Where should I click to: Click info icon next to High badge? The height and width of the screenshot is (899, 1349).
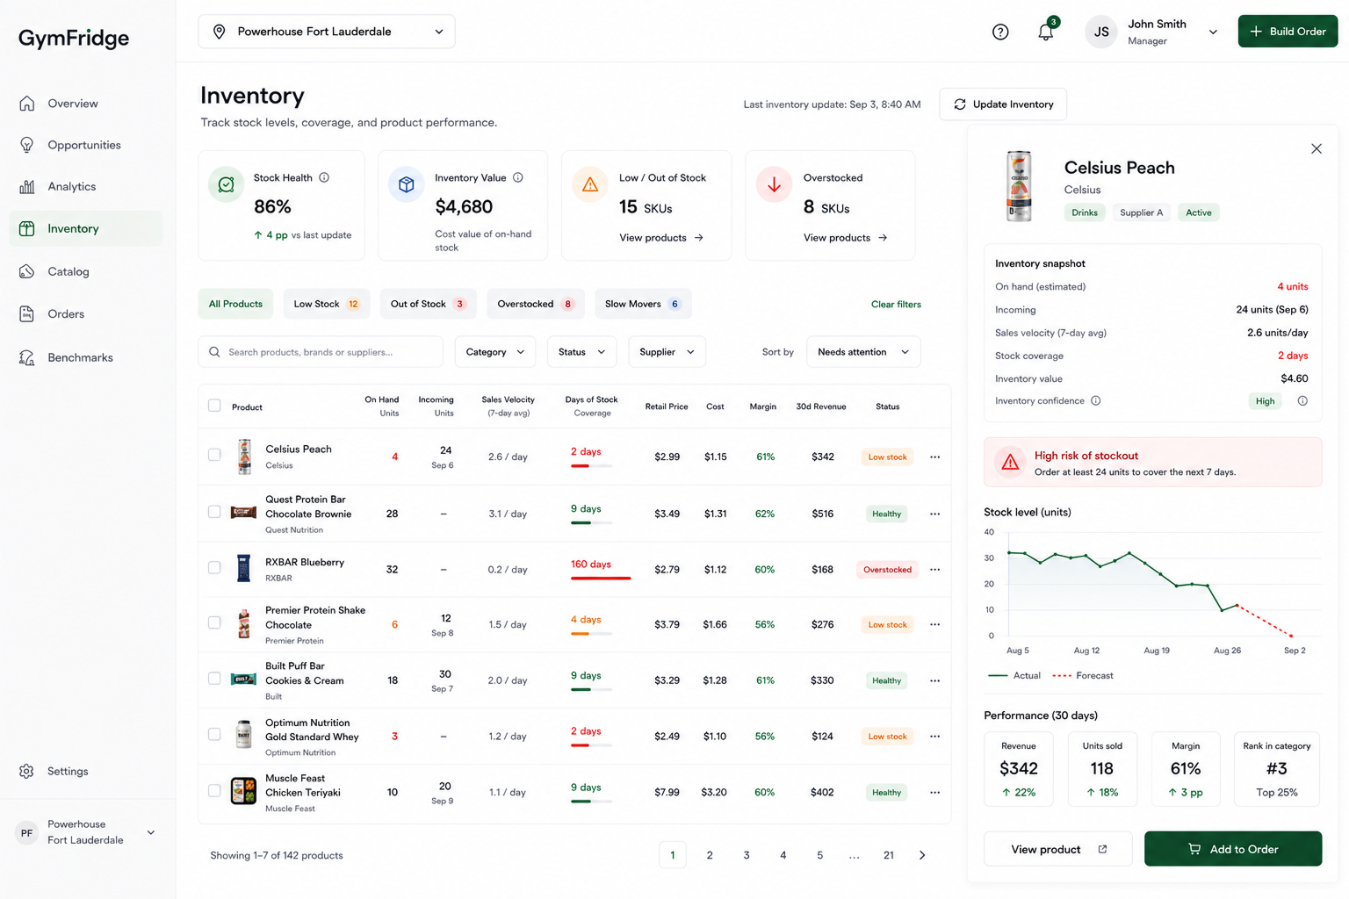tap(1302, 401)
